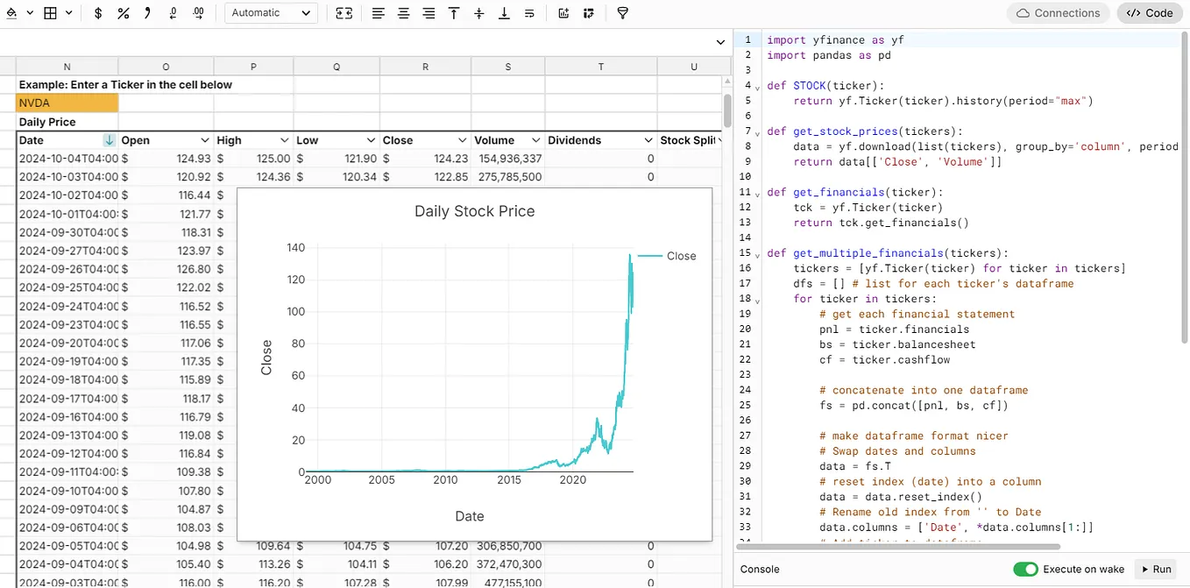The width and height of the screenshot is (1190, 588).
Task: Click the Console label
Action: (760, 570)
